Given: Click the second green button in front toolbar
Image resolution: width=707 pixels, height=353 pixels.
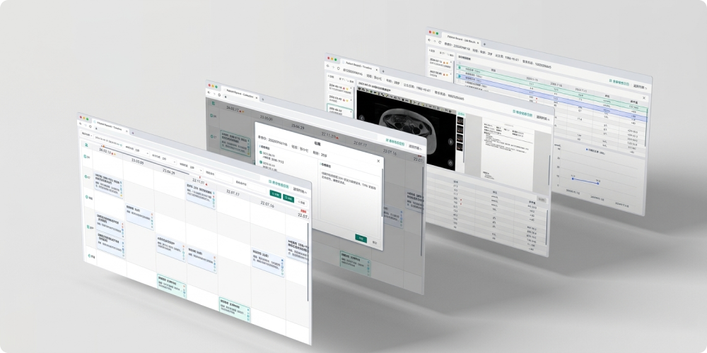Looking at the screenshot, I should point(288,198).
